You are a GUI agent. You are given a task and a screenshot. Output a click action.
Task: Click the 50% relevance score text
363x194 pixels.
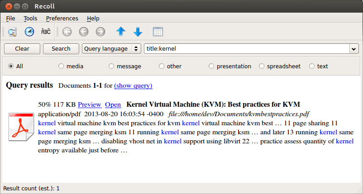[x=44, y=104]
